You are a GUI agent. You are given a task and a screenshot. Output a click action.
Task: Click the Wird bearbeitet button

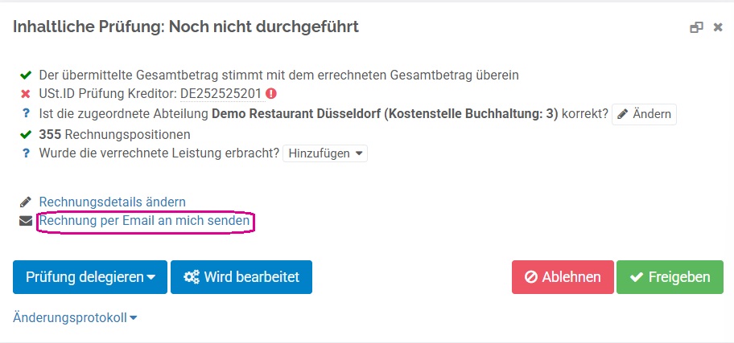tap(241, 277)
